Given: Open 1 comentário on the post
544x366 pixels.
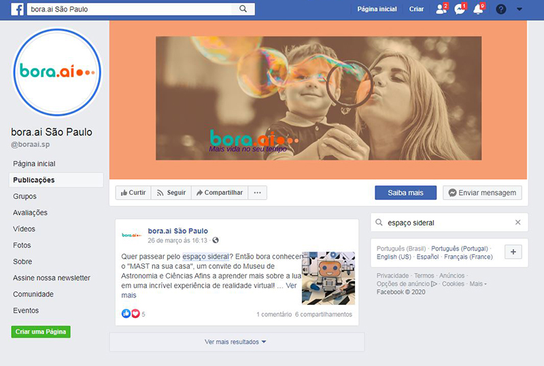Looking at the screenshot, I should pos(274,314).
